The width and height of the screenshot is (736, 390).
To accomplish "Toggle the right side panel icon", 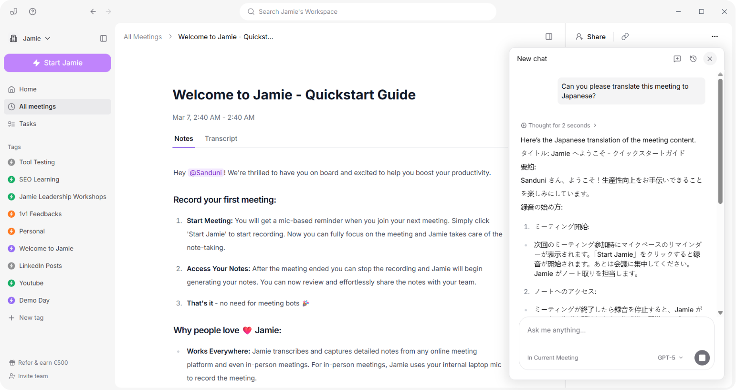I will (x=549, y=37).
